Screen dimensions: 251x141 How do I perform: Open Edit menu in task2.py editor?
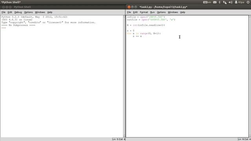135,12
